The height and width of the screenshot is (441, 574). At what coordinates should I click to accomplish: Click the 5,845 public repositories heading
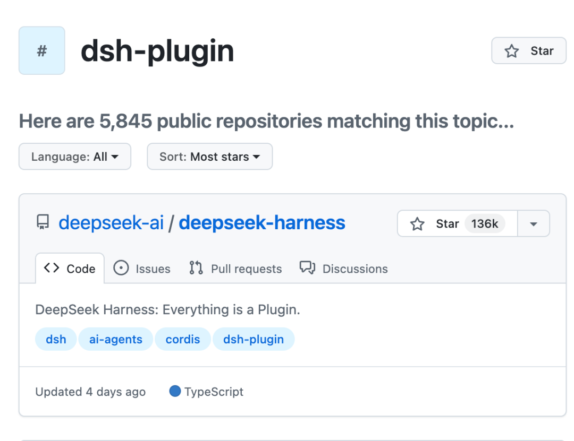(266, 121)
